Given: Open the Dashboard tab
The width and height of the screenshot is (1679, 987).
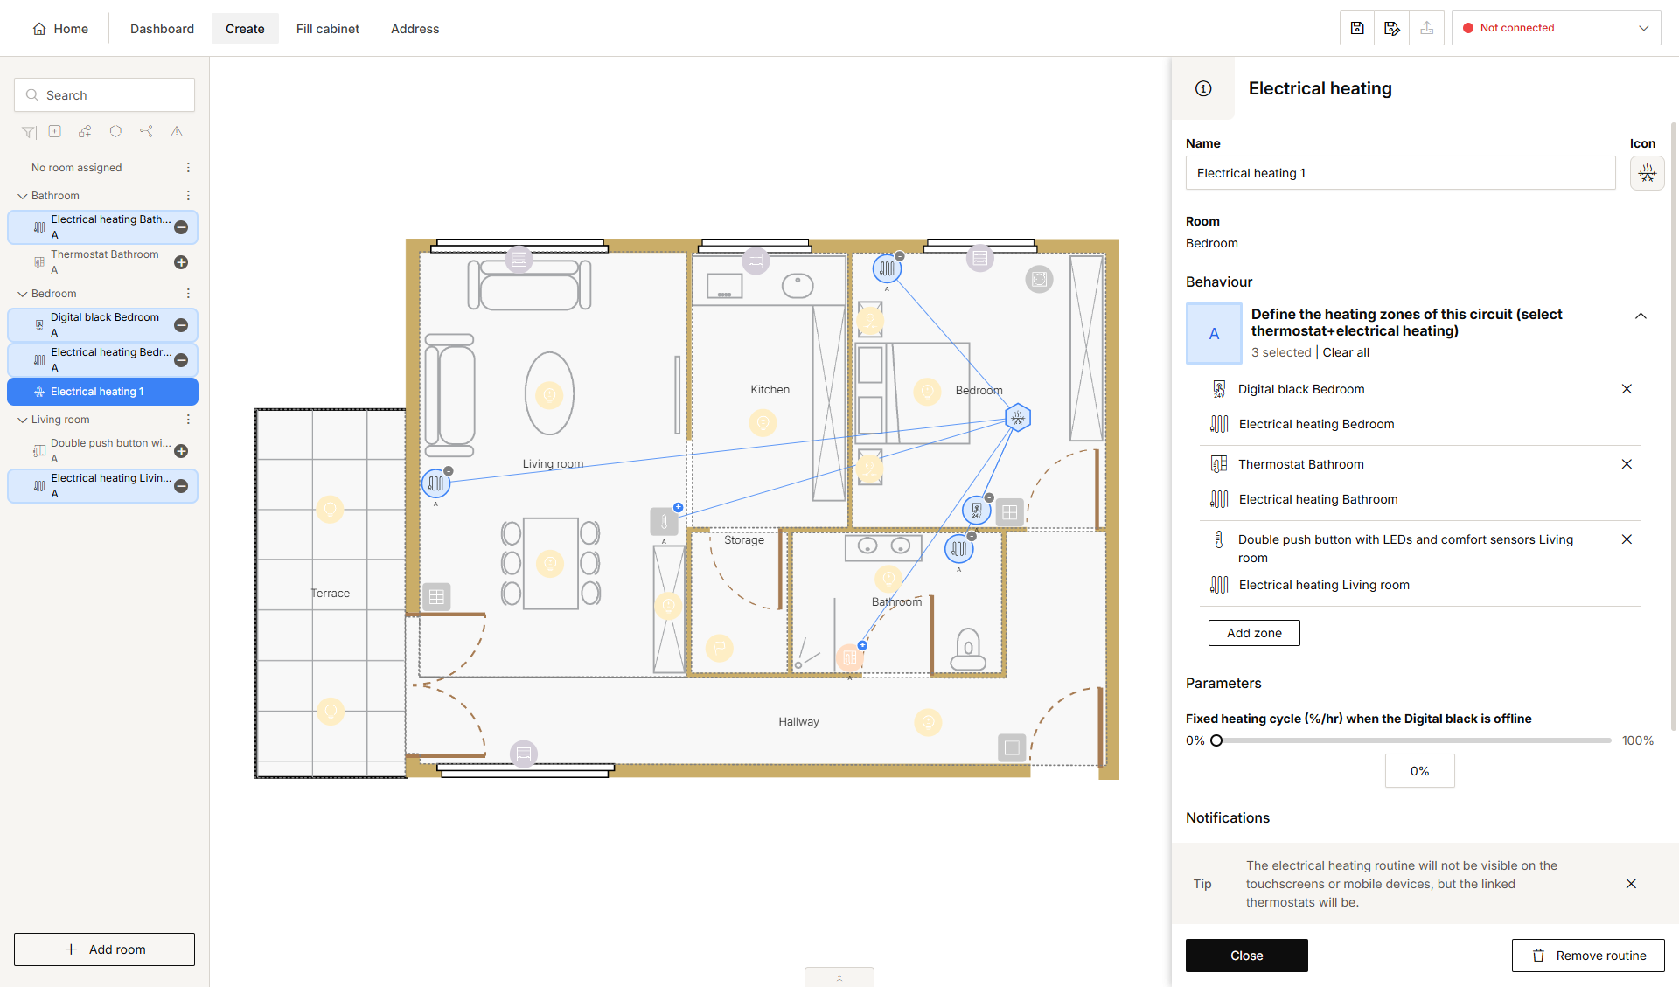Looking at the screenshot, I should pyautogui.click(x=162, y=29).
